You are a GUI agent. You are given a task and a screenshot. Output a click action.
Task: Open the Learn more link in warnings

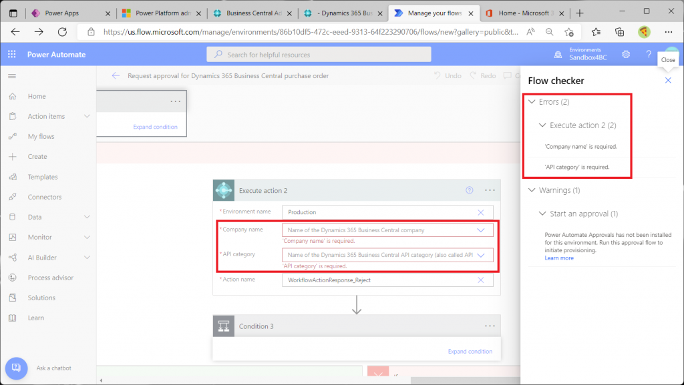[x=559, y=258]
